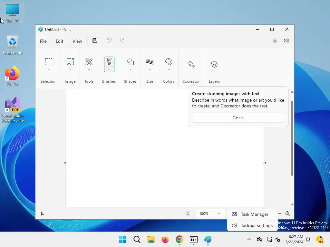
Task: Show hidden icons tray chevron
Action: tap(249, 239)
